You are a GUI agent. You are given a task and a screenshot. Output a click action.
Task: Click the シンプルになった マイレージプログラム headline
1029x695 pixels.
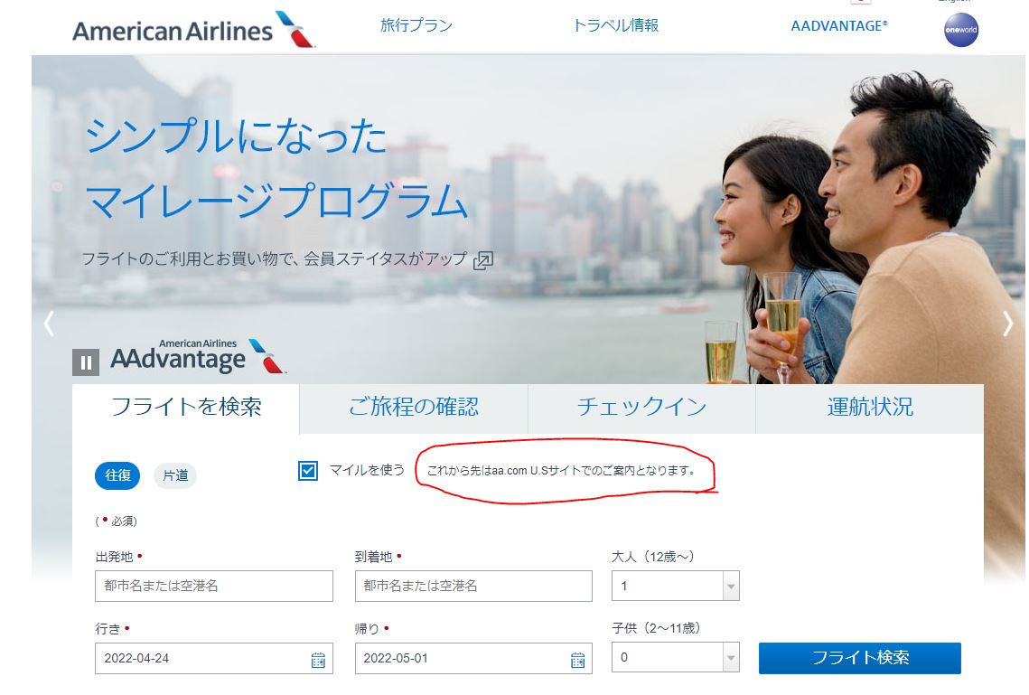click(x=276, y=169)
